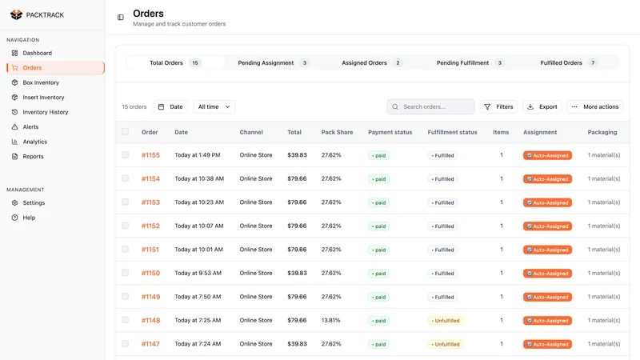Open the All time dropdown

(214, 106)
